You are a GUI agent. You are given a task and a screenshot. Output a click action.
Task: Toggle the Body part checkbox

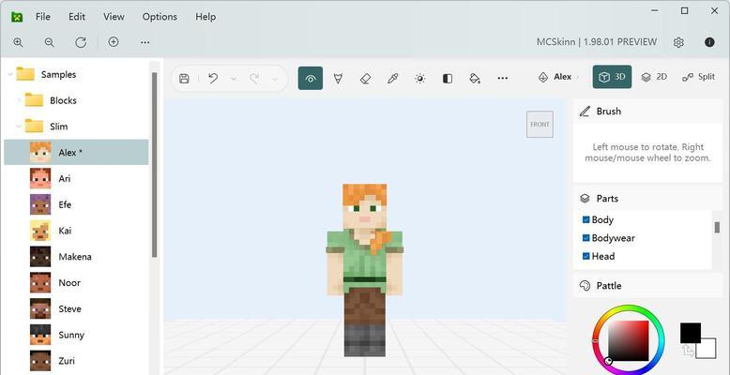(x=586, y=219)
